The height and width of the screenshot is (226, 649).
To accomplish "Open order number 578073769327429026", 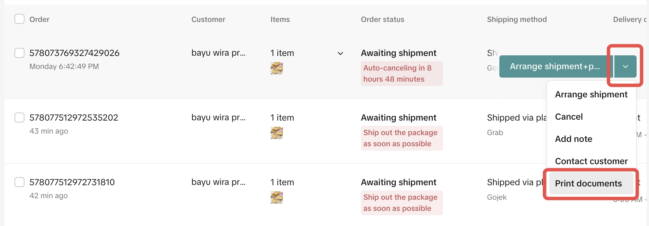I will tap(74, 53).
